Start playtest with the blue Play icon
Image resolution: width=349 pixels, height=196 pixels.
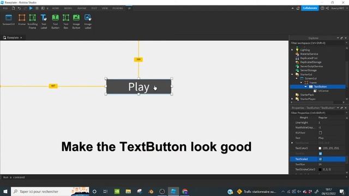tap(31, 8)
